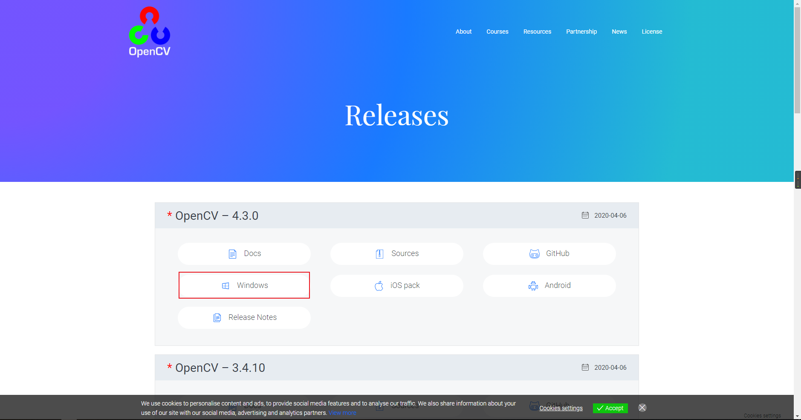Download Sources for OpenCV 4.3.0
This screenshot has width=801, height=420.
point(397,254)
